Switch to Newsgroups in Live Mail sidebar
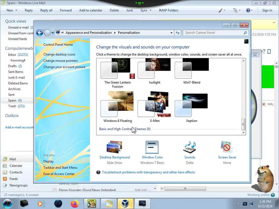The image size is (279, 209). 19,185
